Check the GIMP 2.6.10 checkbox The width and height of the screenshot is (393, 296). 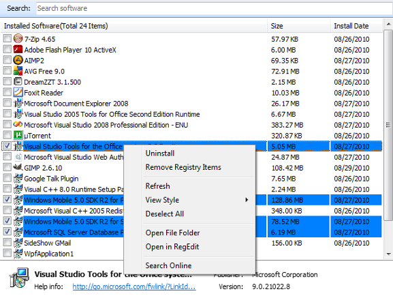(7, 168)
